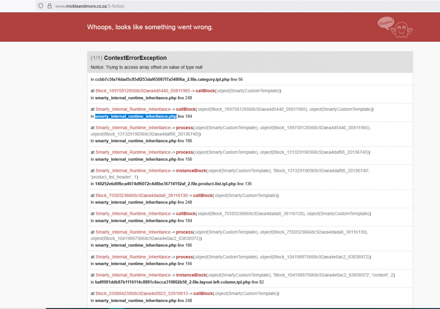Image resolution: width=440 pixels, height=309 pixels.
Task: Open Block_25088423568c92aea4e0923_52818813 class link
Action: [x=142, y=294]
